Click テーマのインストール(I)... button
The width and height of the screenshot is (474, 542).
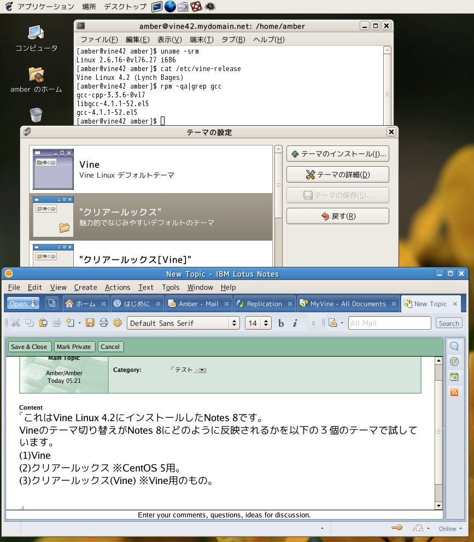337,154
